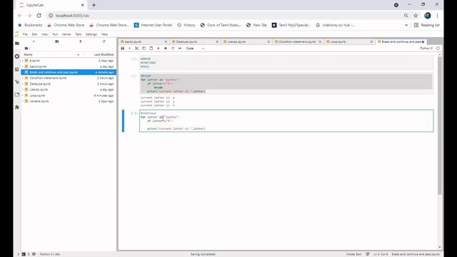Interrupt the kernel with stop icon
The height and width of the screenshot is (257, 457).
coord(166,49)
